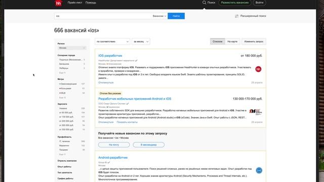
Task: Click the Отклик без резюме tag
Action: [x=110, y=94]
